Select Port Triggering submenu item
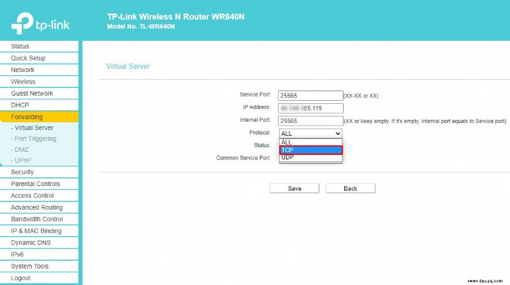The image size is (510, 285). [34, 138]
